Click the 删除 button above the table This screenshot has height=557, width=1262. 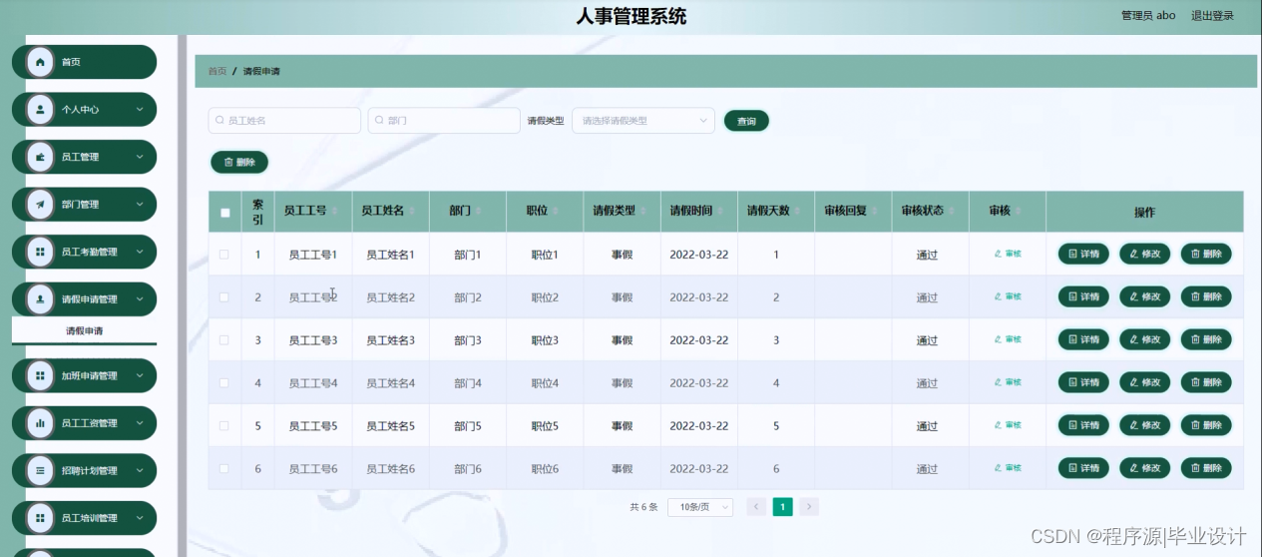[x=239, y=162]
